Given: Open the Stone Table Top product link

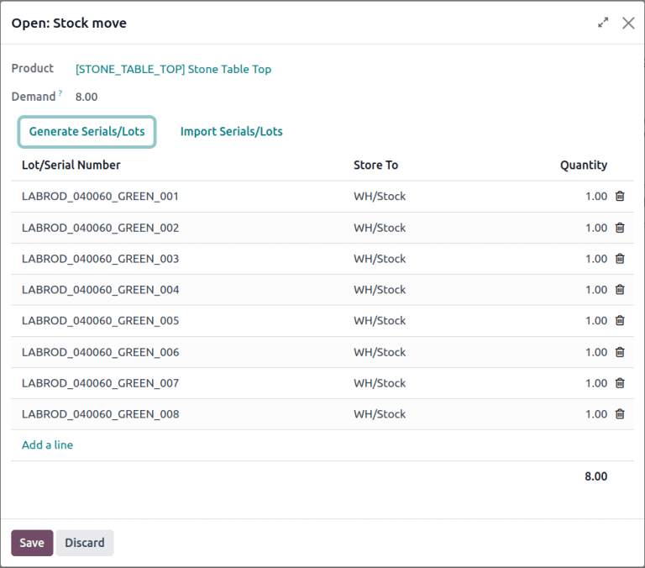Looking at the screenshot, I should pos(173,70).
